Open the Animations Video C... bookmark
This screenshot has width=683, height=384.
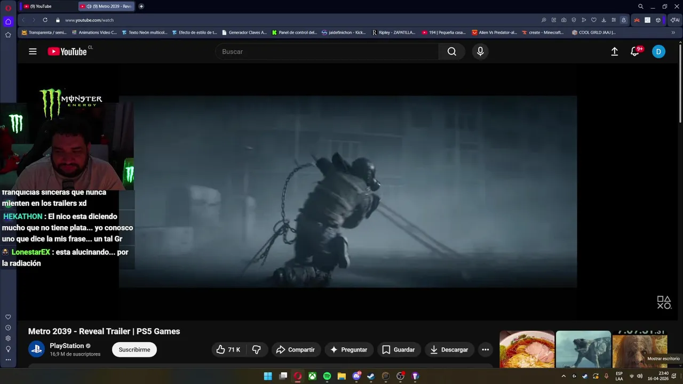[94, 33]
